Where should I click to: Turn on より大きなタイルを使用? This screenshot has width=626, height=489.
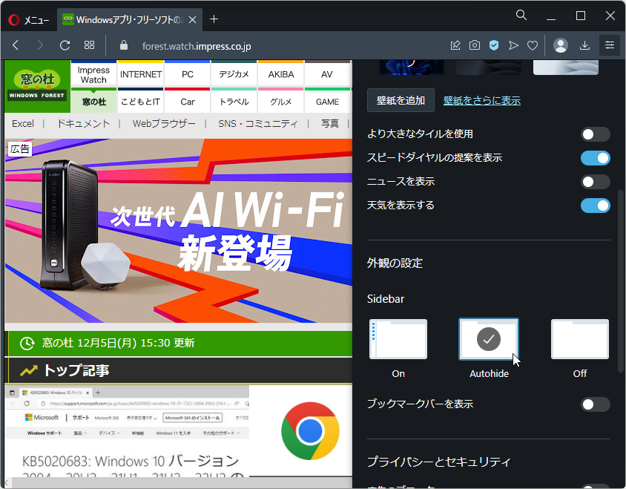(x=595, y=134)
